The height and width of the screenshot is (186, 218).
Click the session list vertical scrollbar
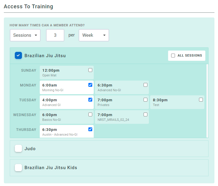click(x=207, y=101)
